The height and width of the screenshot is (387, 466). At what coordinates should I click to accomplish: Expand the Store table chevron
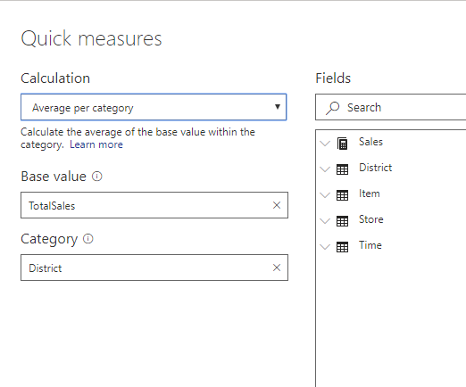325,221
